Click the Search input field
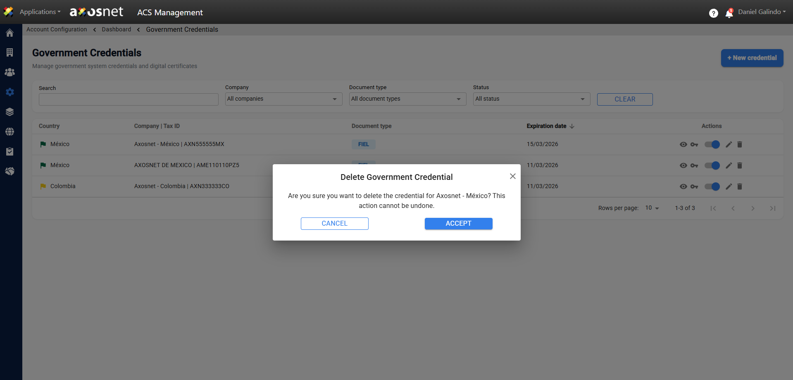The width and height of the screenshot is (793, 380). tap(129, 99)
